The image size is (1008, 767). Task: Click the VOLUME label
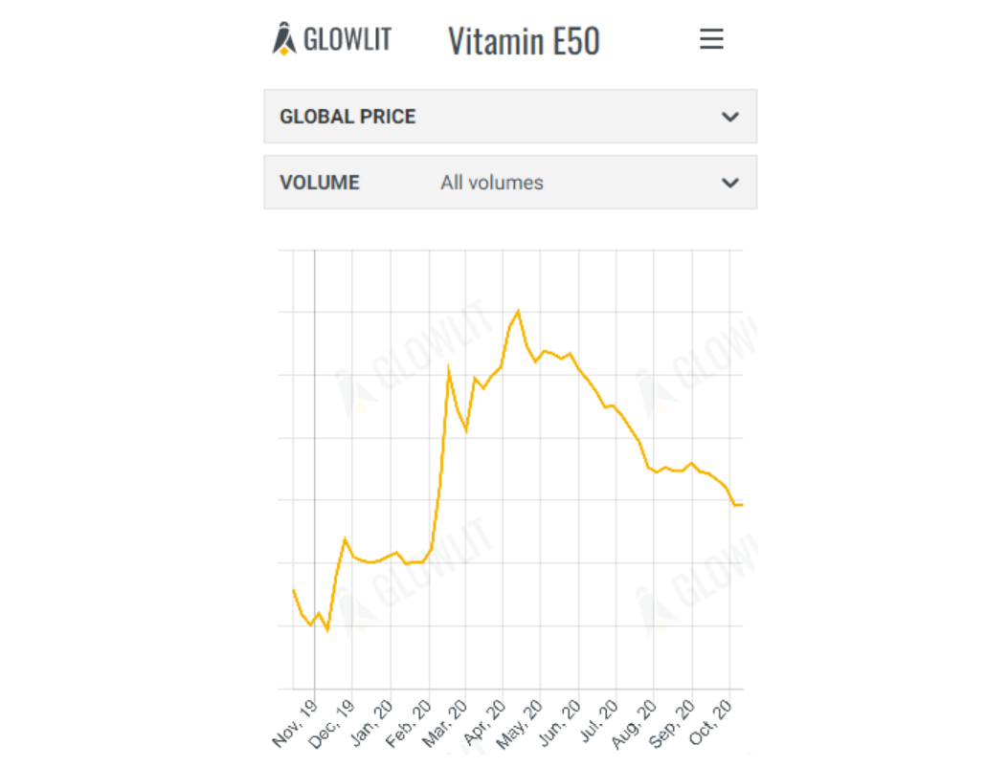point(320,183)
